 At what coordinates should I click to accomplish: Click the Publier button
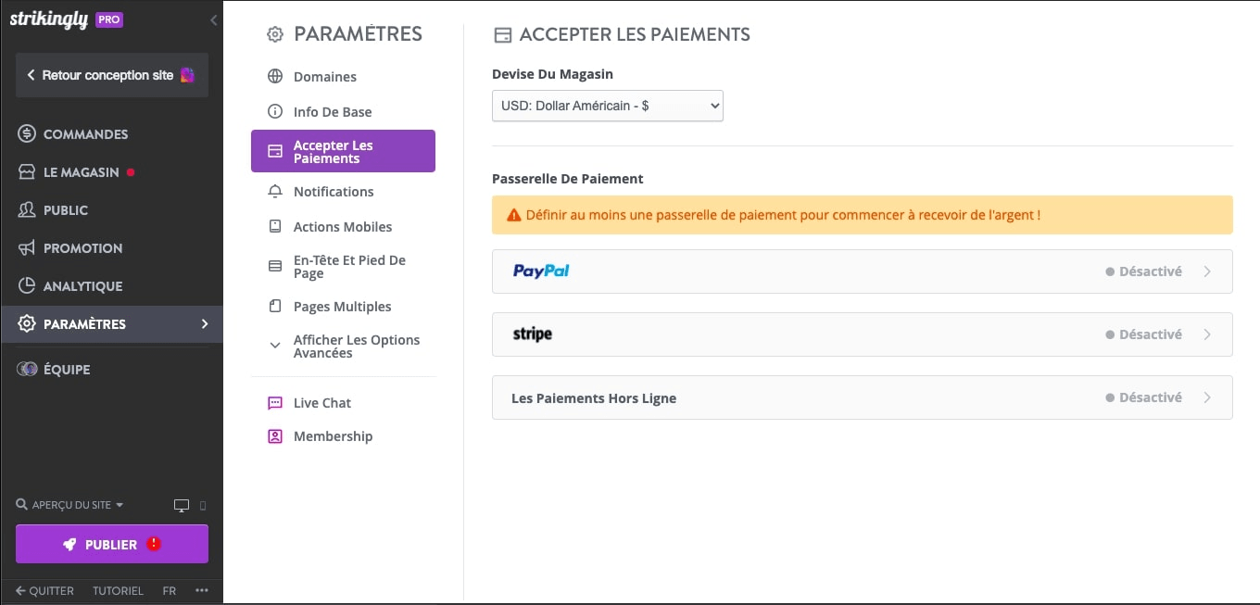(111, 544)
